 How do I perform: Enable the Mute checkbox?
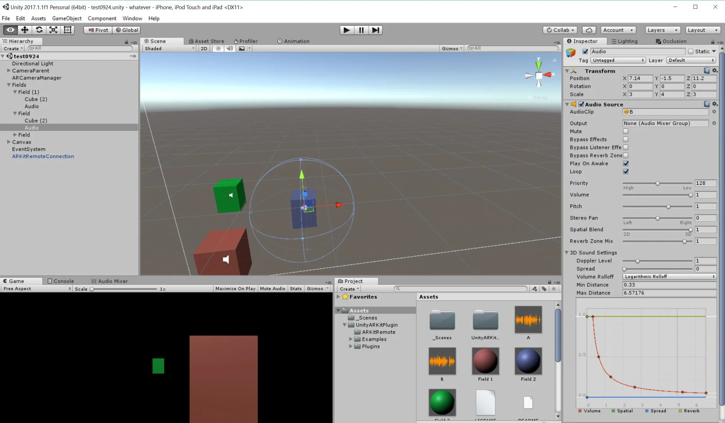[x=626, y=131]
